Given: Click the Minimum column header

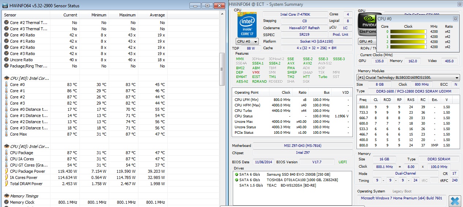Looking at the screenshot, I should coord(94,15).
